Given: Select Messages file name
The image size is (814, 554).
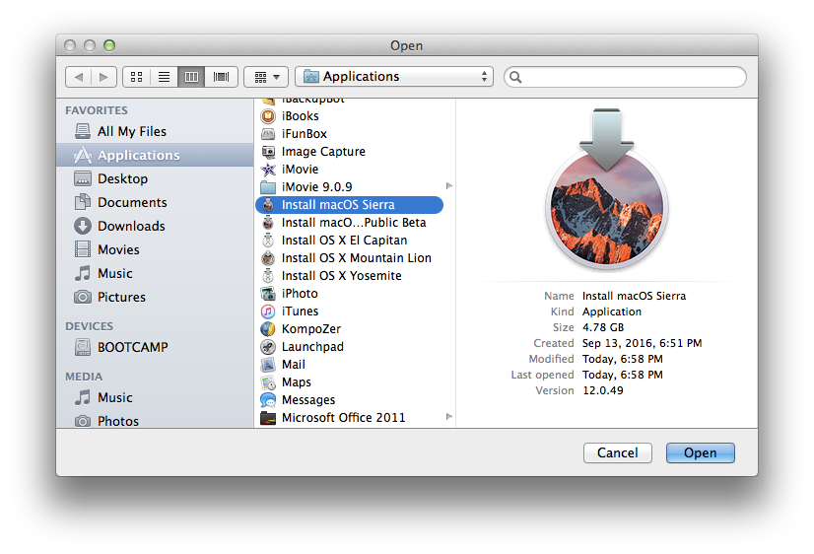Looking at the screenshot, I should (308, 400).
